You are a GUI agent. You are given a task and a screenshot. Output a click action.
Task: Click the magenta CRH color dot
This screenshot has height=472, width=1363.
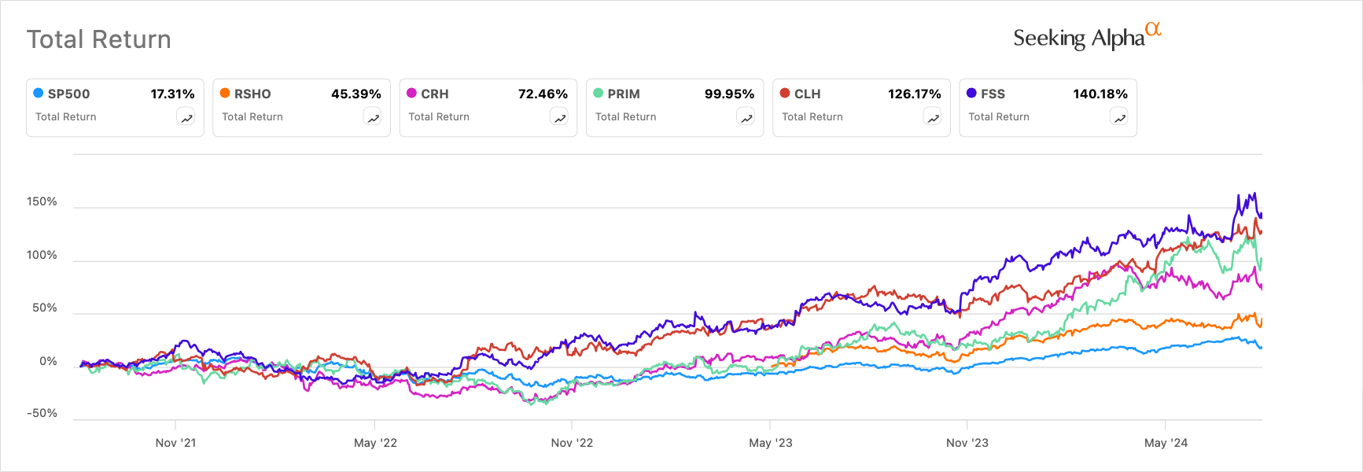point(411,93)
